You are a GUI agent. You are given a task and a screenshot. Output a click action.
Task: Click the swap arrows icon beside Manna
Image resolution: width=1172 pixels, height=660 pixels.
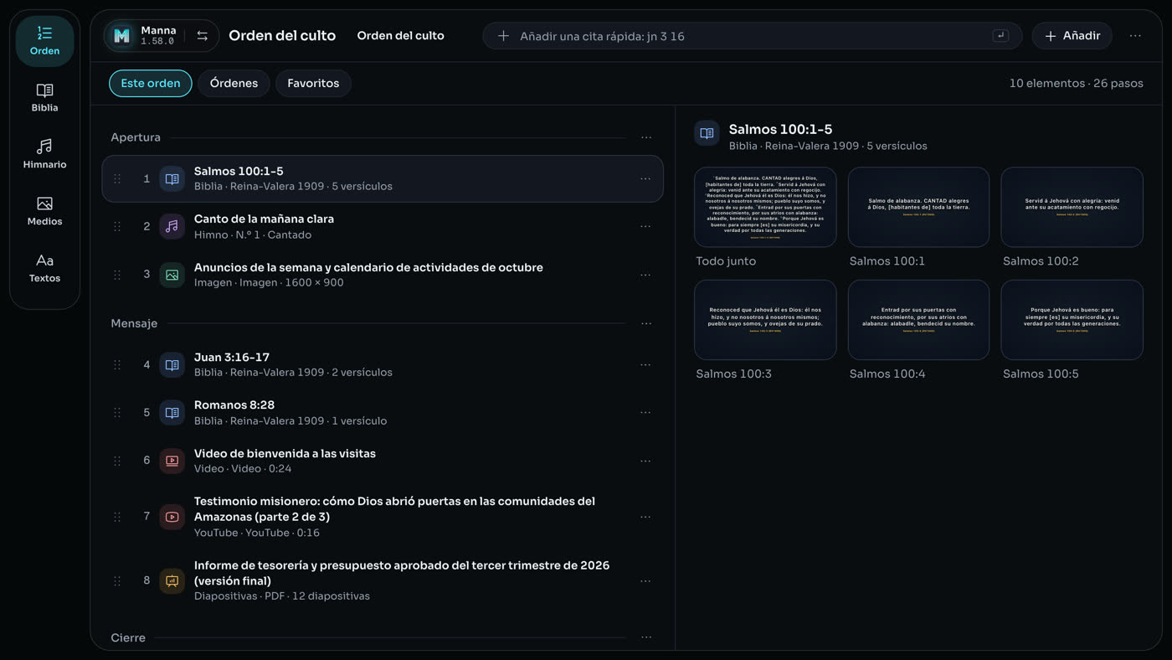tap(202, 36)
